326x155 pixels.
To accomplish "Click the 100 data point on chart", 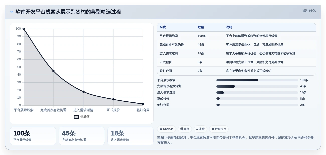I will (24, 29).
